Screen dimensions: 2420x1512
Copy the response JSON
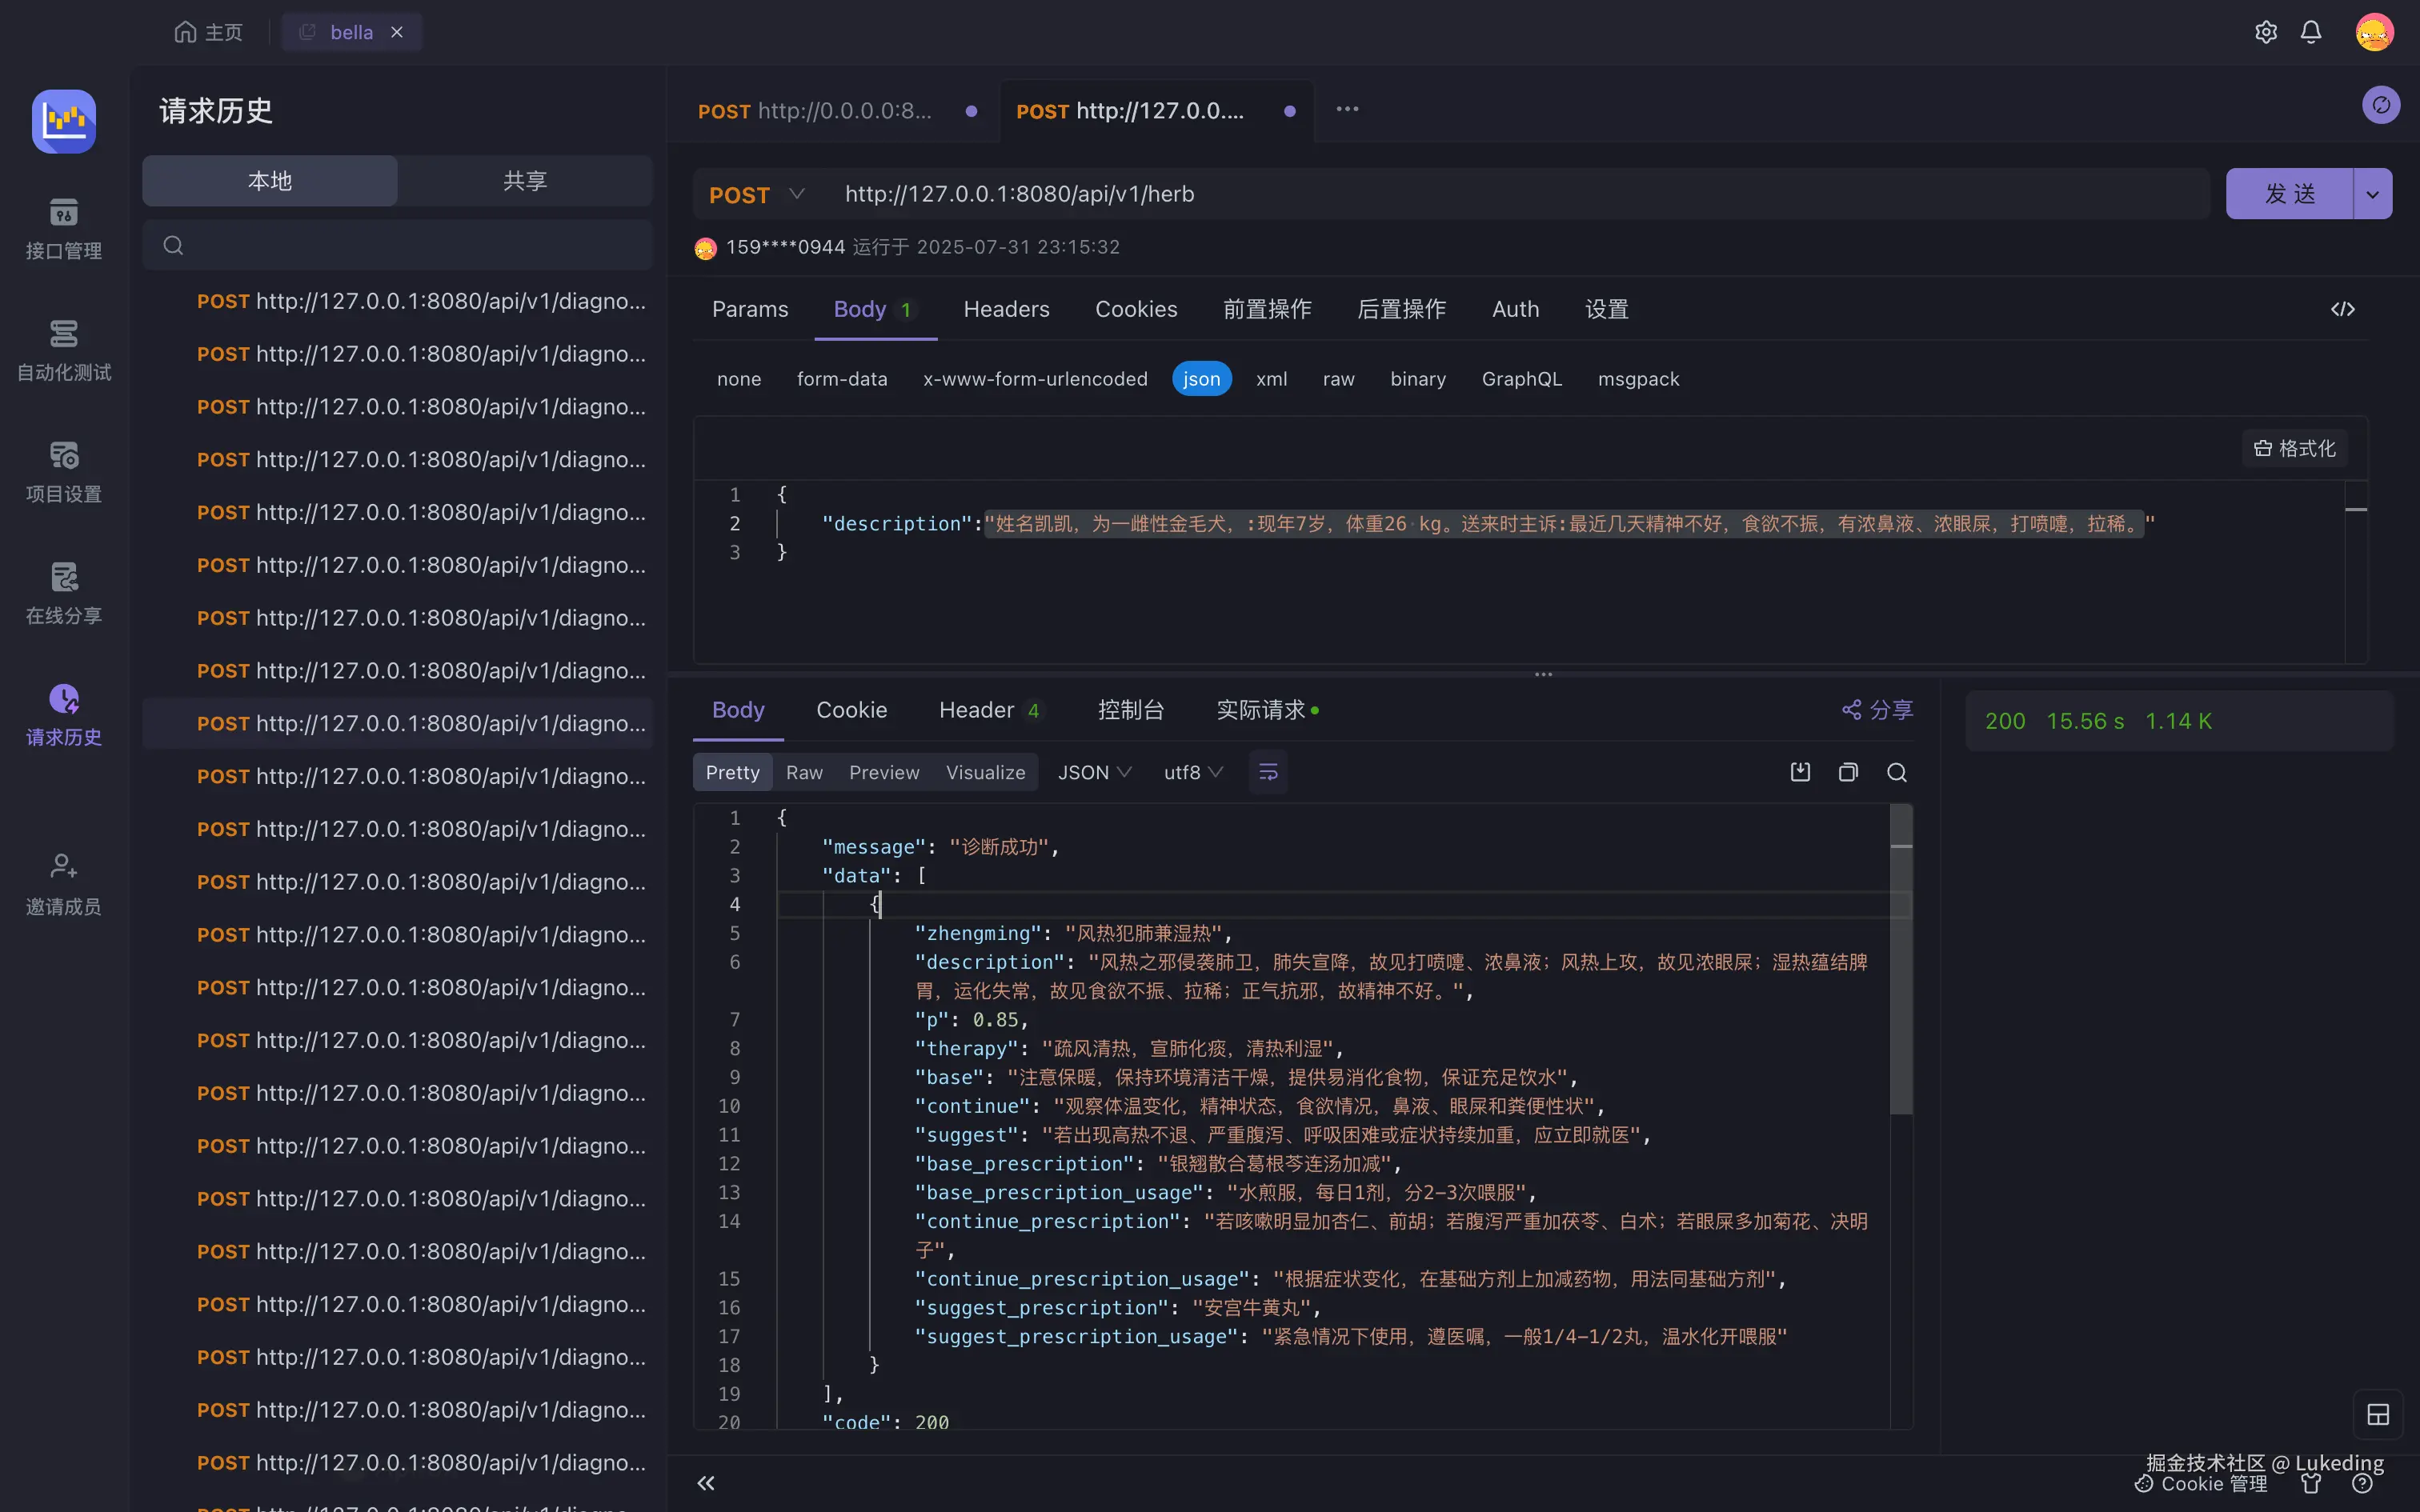coord(1847,772)
